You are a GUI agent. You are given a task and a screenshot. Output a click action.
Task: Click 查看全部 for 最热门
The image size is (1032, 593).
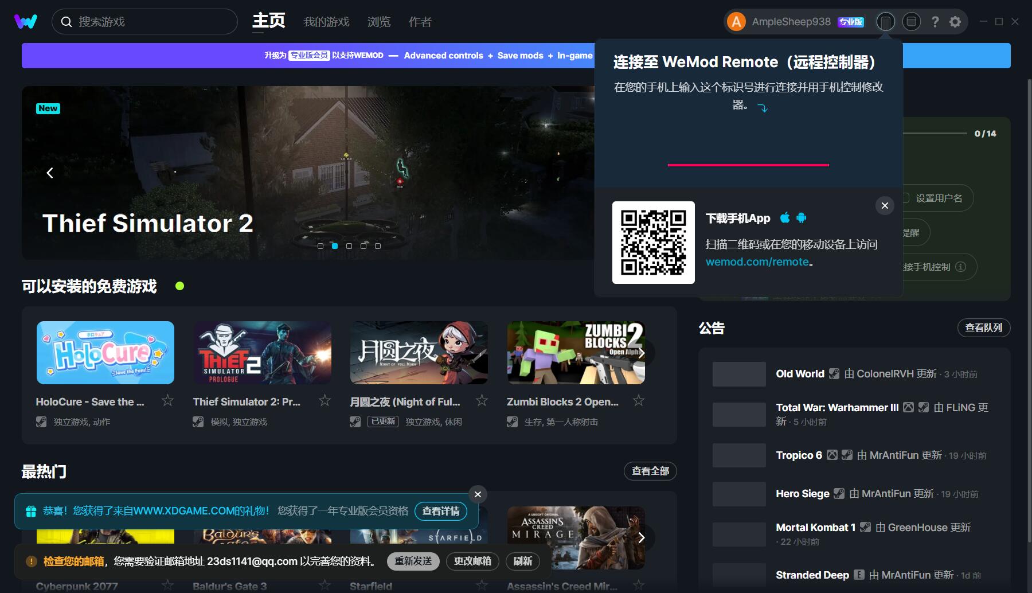tap(650, 471)
